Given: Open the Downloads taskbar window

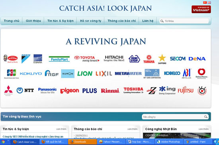Looking at the screenshot, I should pos(82,142).
